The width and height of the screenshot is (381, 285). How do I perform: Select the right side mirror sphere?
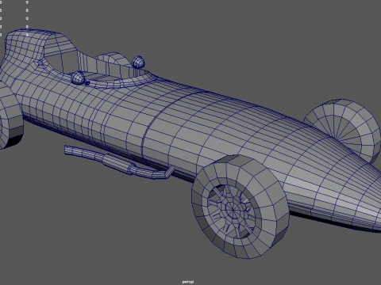point(138,63)
